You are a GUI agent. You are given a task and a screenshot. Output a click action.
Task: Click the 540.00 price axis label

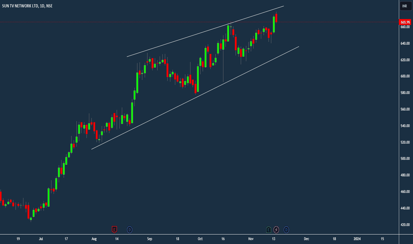(405, 126)
